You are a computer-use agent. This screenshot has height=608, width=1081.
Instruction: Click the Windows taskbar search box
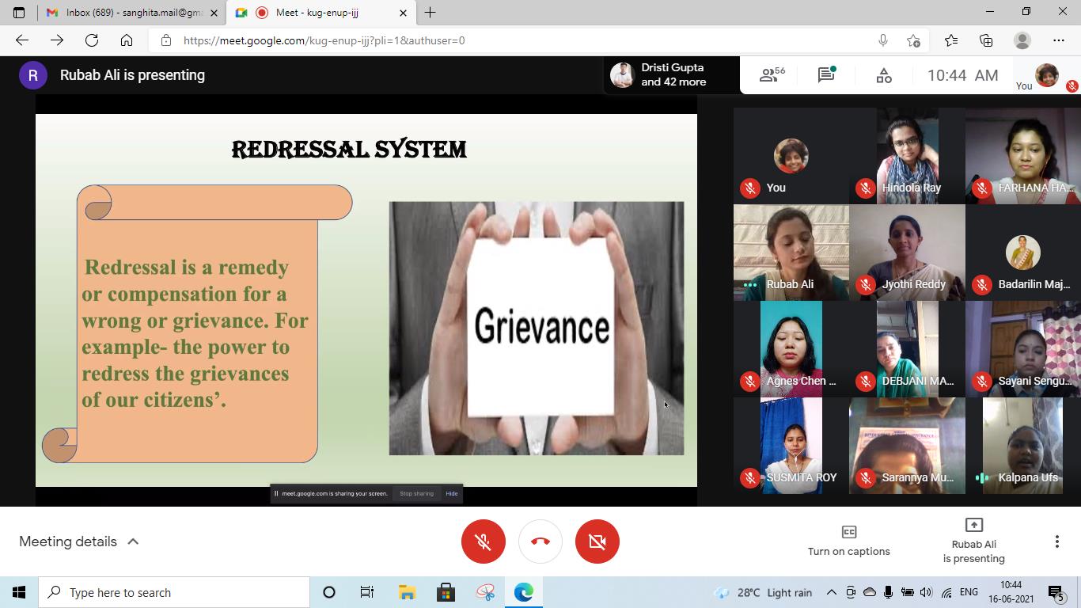pos(174,592)
